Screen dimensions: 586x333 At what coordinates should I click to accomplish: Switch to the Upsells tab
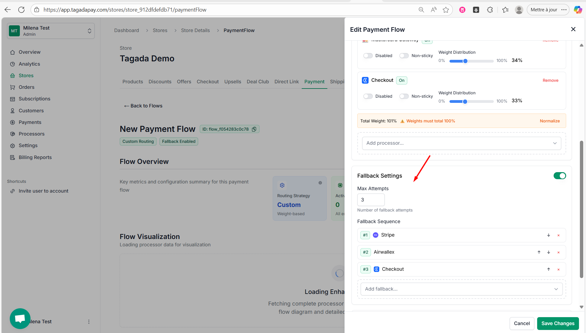point(233,82)
